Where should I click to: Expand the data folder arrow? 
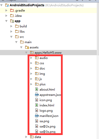(x=26, y=137)
